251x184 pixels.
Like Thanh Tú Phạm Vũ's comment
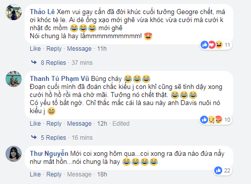pyautogui.click(x=35, y=124)
